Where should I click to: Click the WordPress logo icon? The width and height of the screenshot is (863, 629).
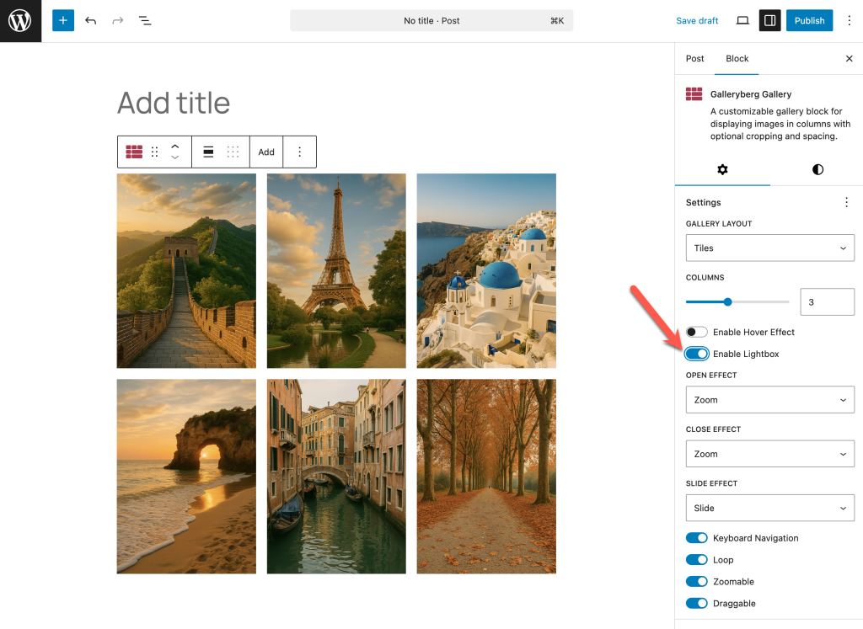click(x=20, y=21)
